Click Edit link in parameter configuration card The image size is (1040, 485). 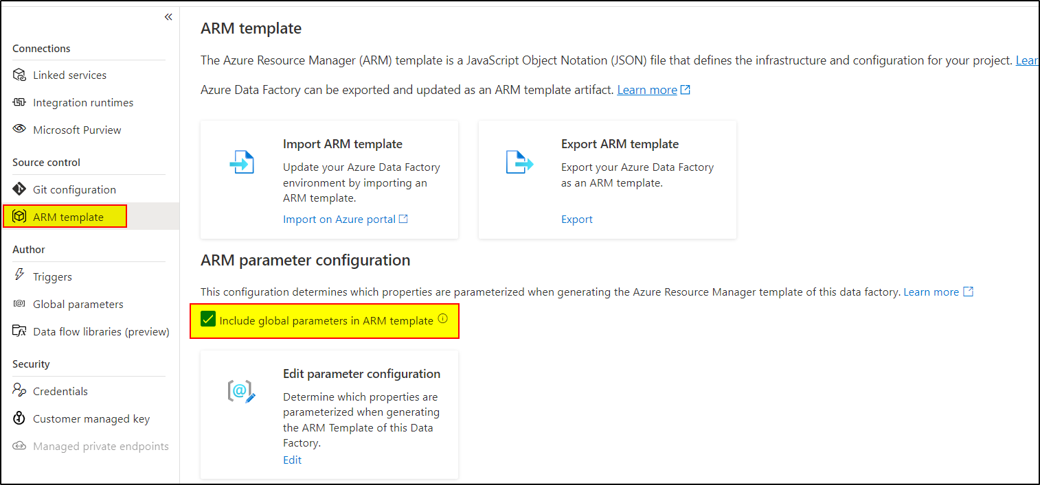tap(292, 460)
